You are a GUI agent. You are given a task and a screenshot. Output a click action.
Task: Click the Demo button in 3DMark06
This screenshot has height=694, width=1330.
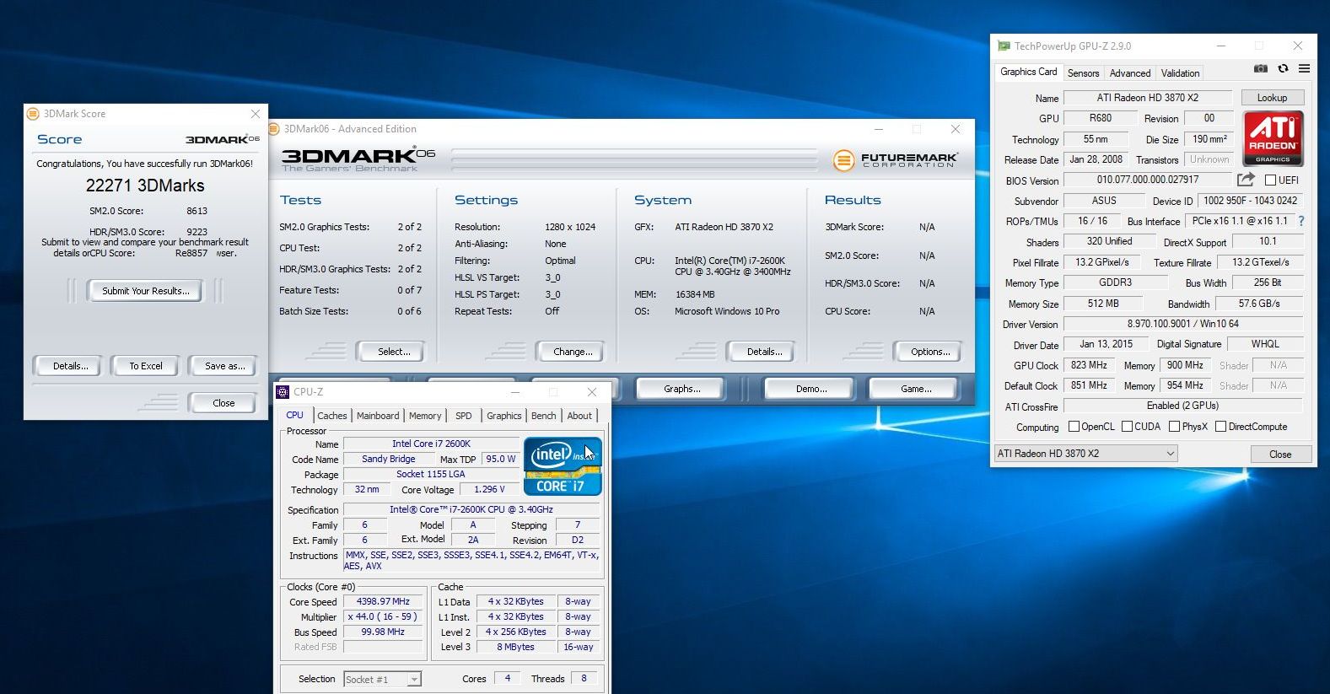coord(811,389)
